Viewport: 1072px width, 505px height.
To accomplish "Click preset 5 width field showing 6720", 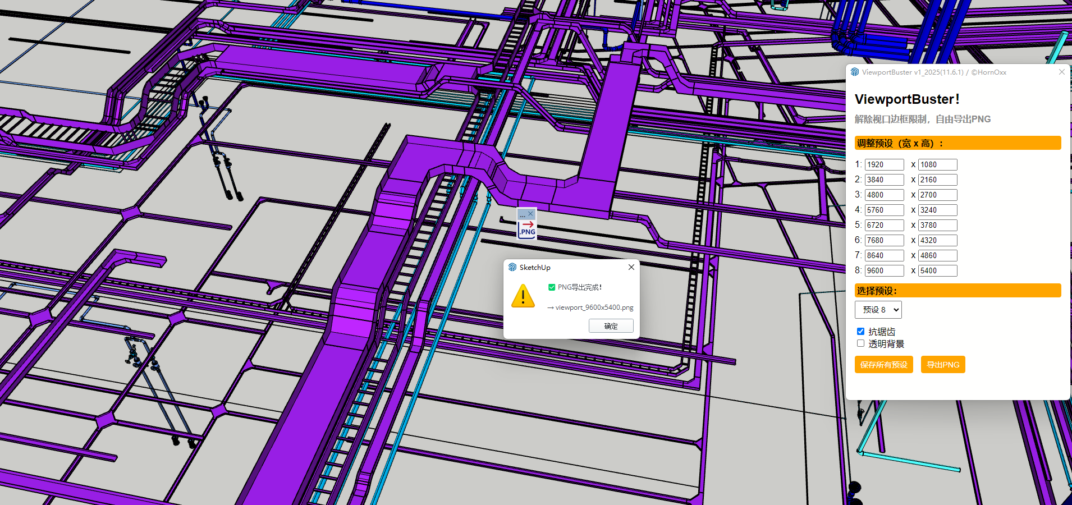I will (x=884, y=226).
